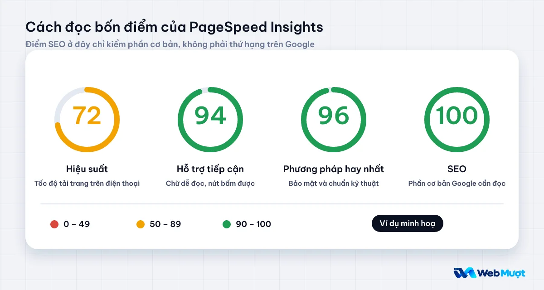Click the 72 performance score gauge
The width and height of the screenshot is (544, 290).
(x=87, y=119)
